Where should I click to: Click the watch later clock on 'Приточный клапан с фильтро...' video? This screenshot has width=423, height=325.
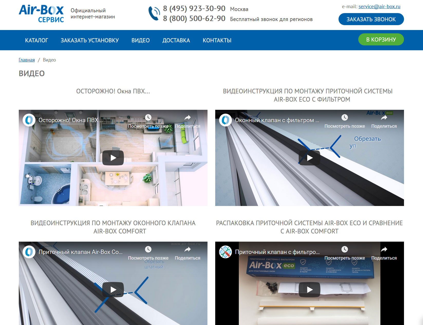pos(345,249)
